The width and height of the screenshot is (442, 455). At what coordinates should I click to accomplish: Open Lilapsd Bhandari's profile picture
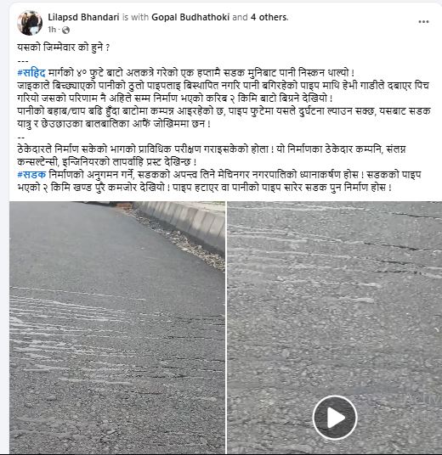click(30, 23)
